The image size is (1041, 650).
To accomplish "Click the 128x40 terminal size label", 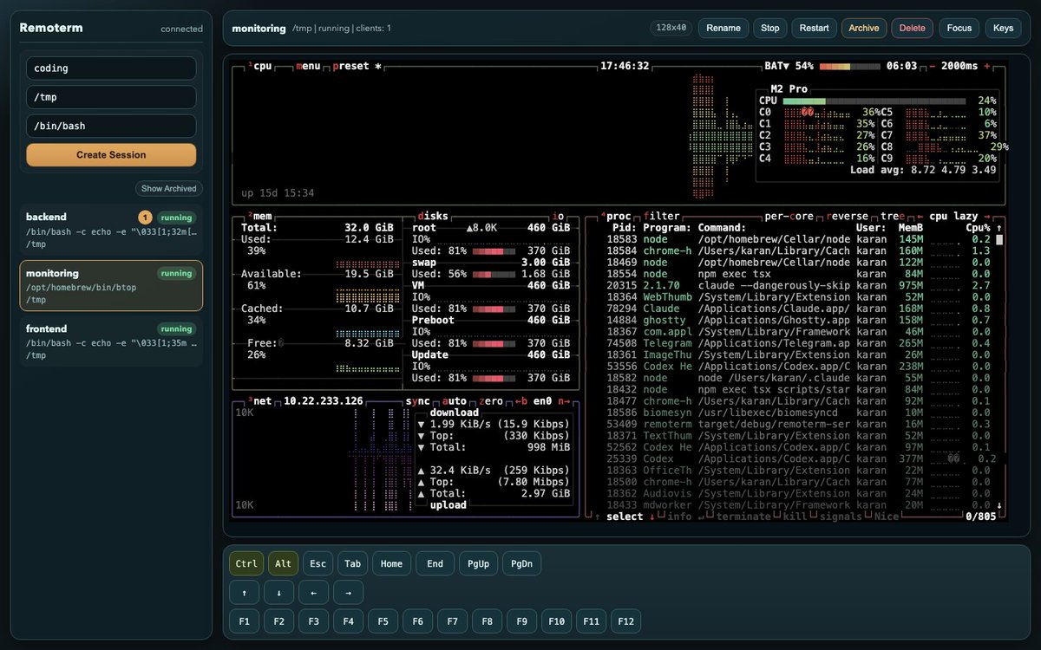I will point(671,28).
